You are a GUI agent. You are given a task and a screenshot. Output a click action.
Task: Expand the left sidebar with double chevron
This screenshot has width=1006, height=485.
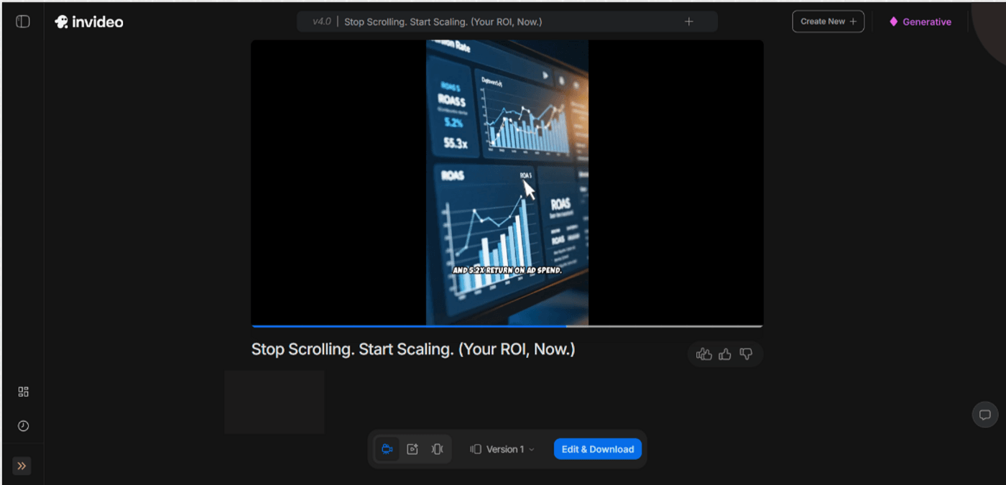pos(21,466)
